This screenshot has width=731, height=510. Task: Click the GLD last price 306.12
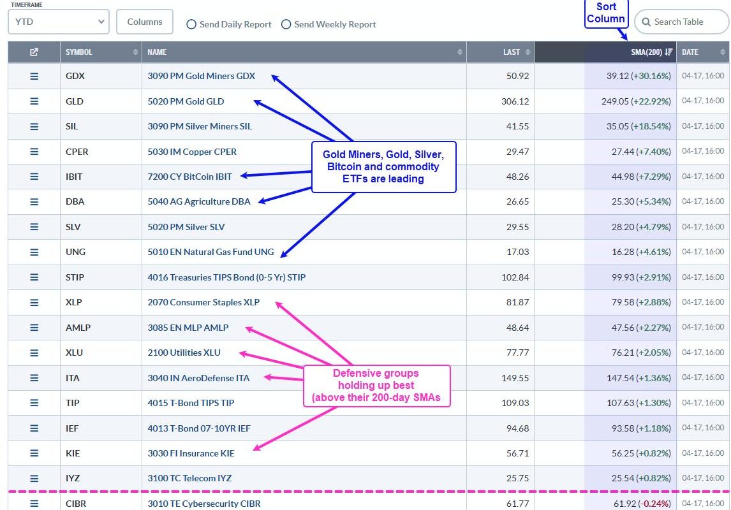tap(515, 101)
